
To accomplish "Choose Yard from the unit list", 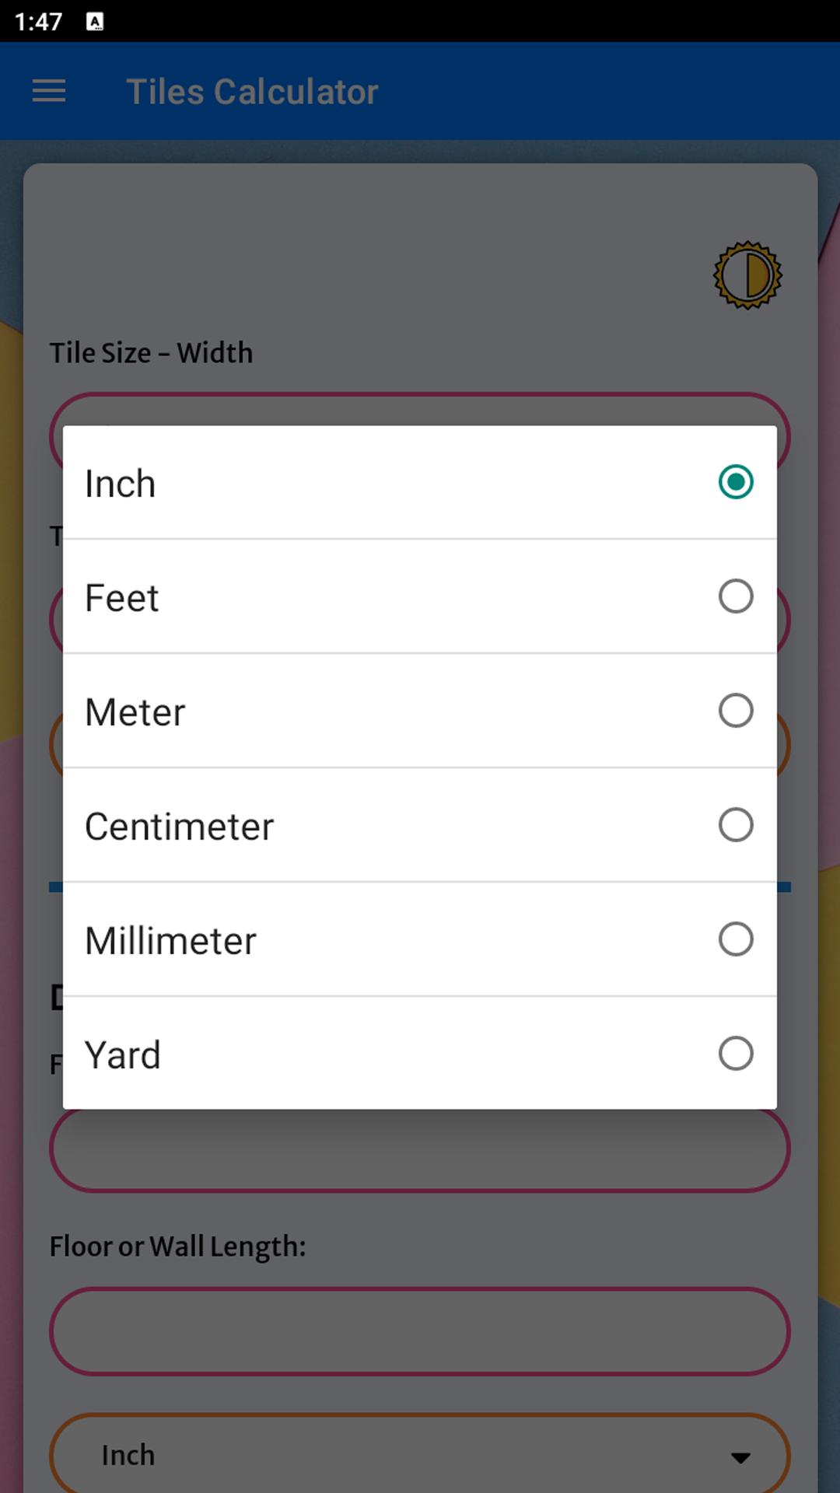I will coord(420,1053).
